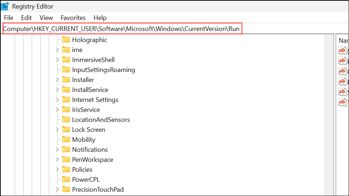
Task: Open the View menu
Action: pyautogui.click(x=46, y=18)
